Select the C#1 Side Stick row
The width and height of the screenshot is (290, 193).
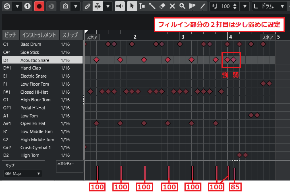pos(42,52)
